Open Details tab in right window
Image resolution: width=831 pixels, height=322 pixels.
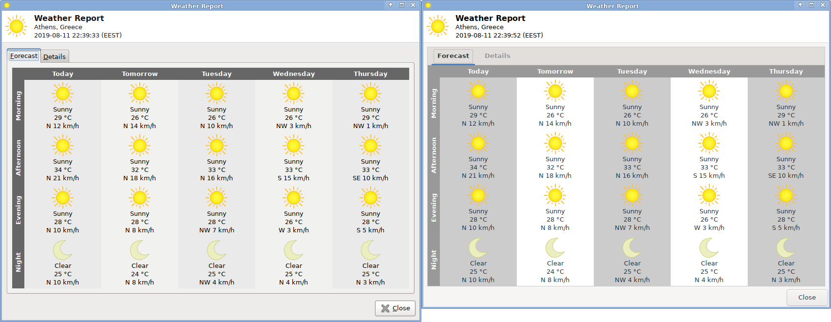[x=497, y=56]
